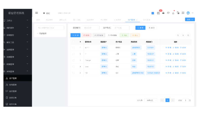Image resolution: width=203 pixels, height=114 pixels.
Task: Expand the 工作台 sidebar menu
Action: (x=18, y=20)
